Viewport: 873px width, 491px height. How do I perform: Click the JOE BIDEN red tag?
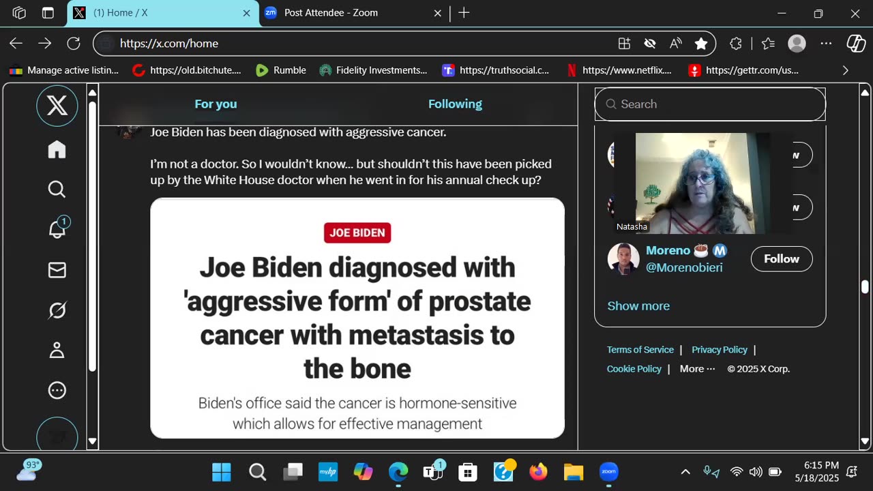tap(357, 233)
